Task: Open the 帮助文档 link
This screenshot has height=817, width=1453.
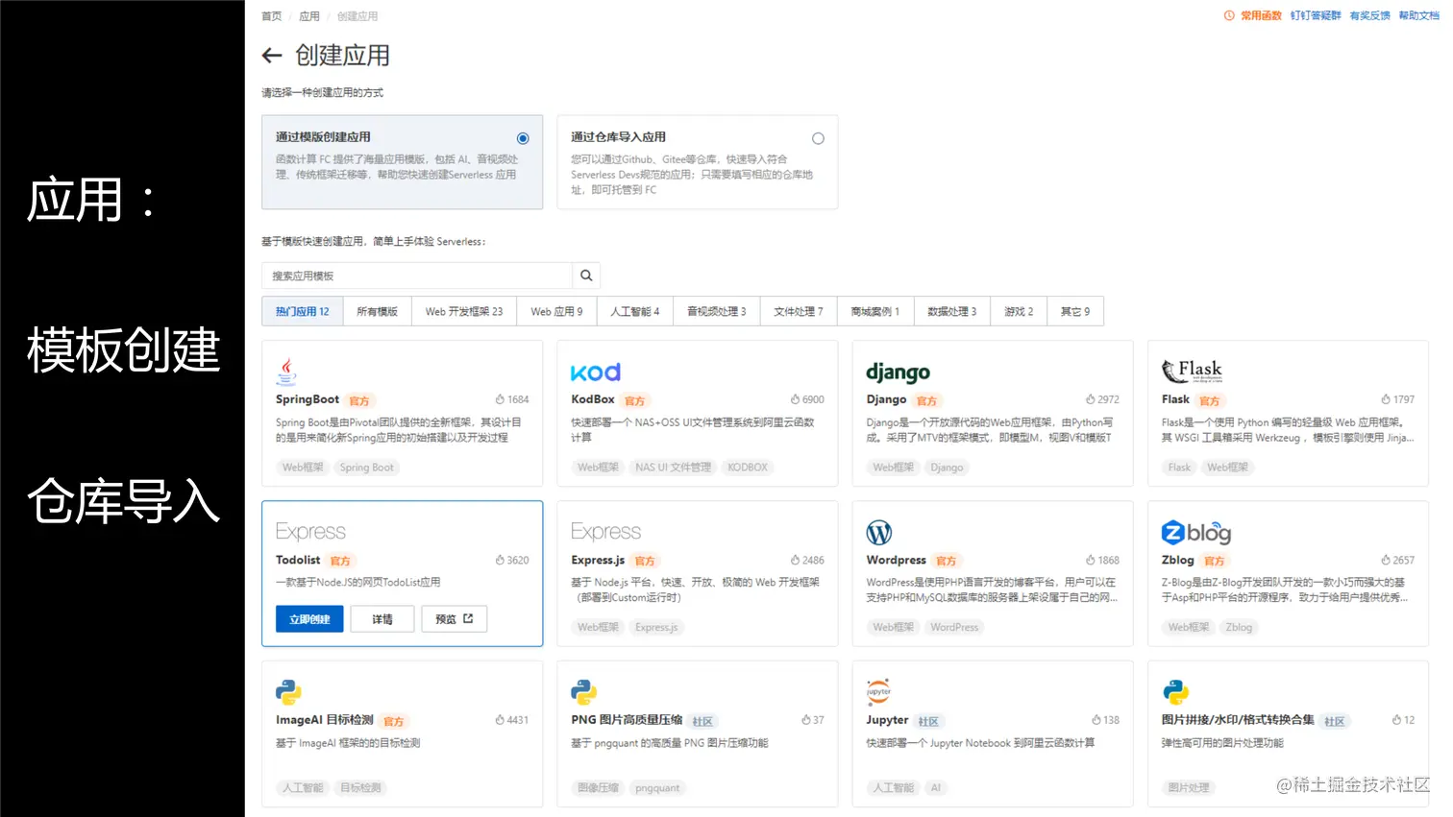Action: pos(1418,15)
